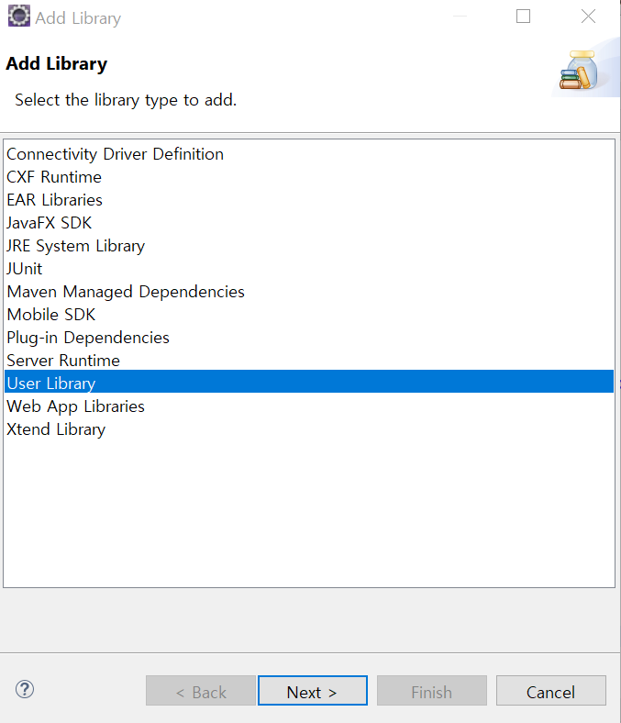Click the disabled < Back button
This screenshot has width=621, height=723.
tap(201, 690)
